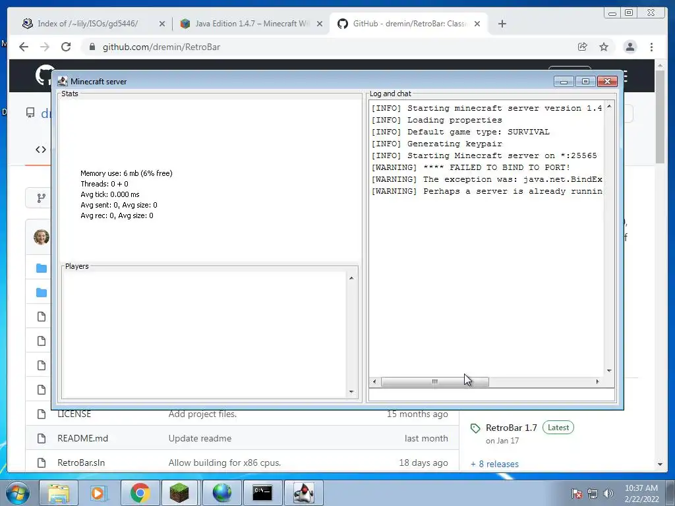This screenshot has height=506, width=675.
Task: Click the Minecraft server chat input field
Action: pos(492,395)
